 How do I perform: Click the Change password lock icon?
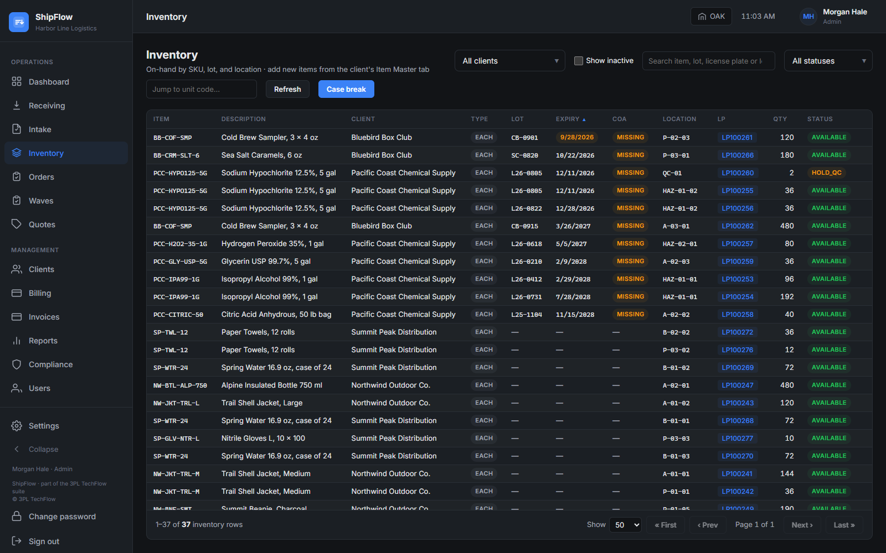coord(17,516)
